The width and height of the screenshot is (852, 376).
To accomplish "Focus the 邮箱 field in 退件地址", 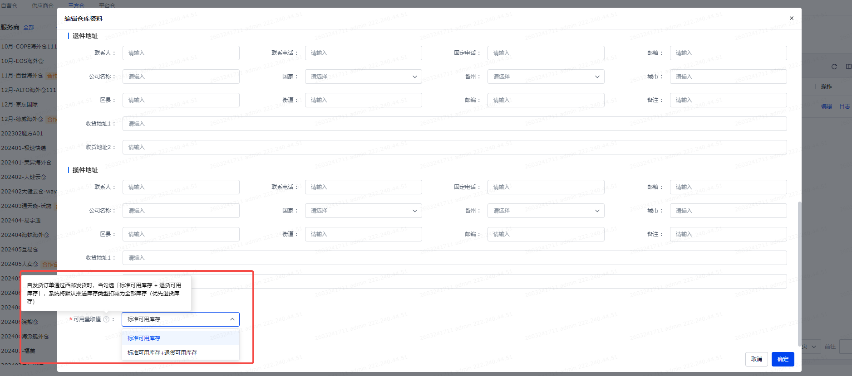I will click(x=728, y=53).
